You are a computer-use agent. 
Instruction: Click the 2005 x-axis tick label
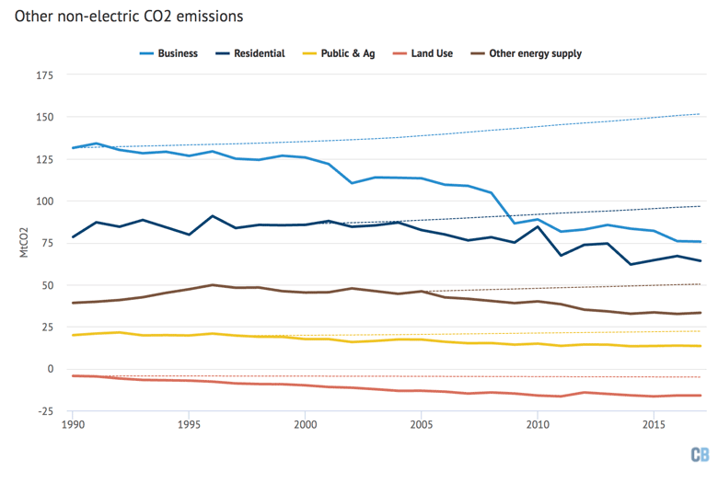click(x=421, y=425)
